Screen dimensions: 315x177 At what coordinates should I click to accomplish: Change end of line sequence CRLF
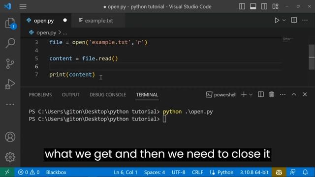click(x=197, y=172)
